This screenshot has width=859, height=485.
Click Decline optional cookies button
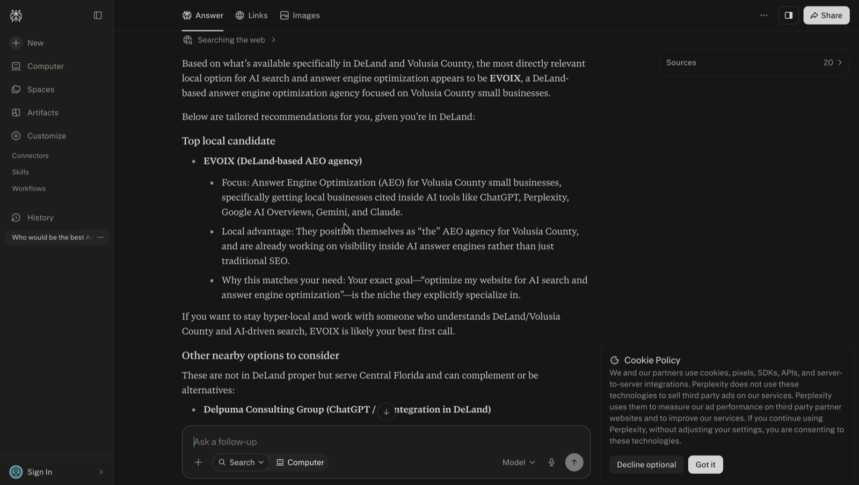[646, 465]
